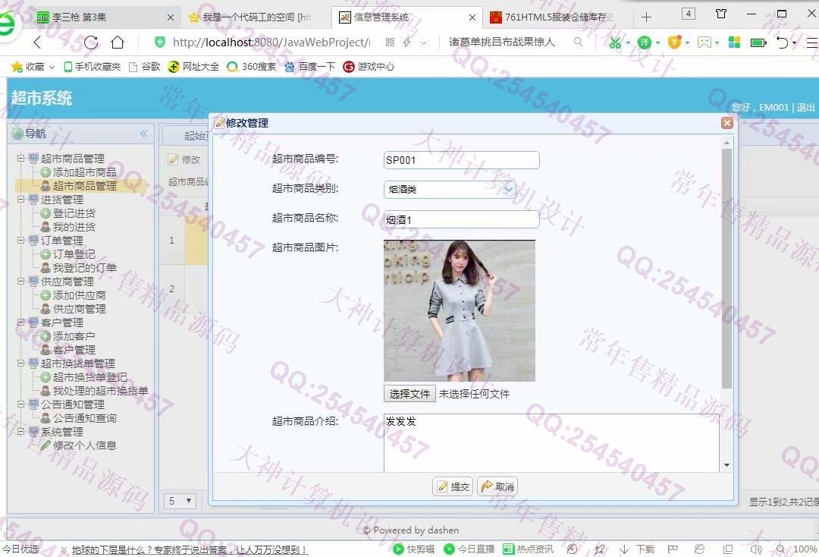Collapse the 超市商品管理 tree folder
The height and width of the screenshot is (557, 819).
tap(21, 159)
